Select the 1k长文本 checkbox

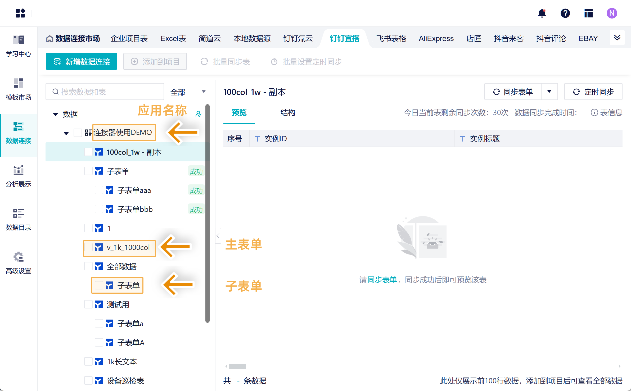[88, 362]
